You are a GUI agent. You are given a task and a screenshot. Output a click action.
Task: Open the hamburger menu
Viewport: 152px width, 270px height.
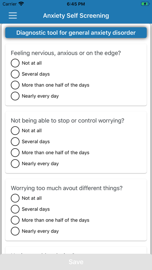tap(13, 16)
